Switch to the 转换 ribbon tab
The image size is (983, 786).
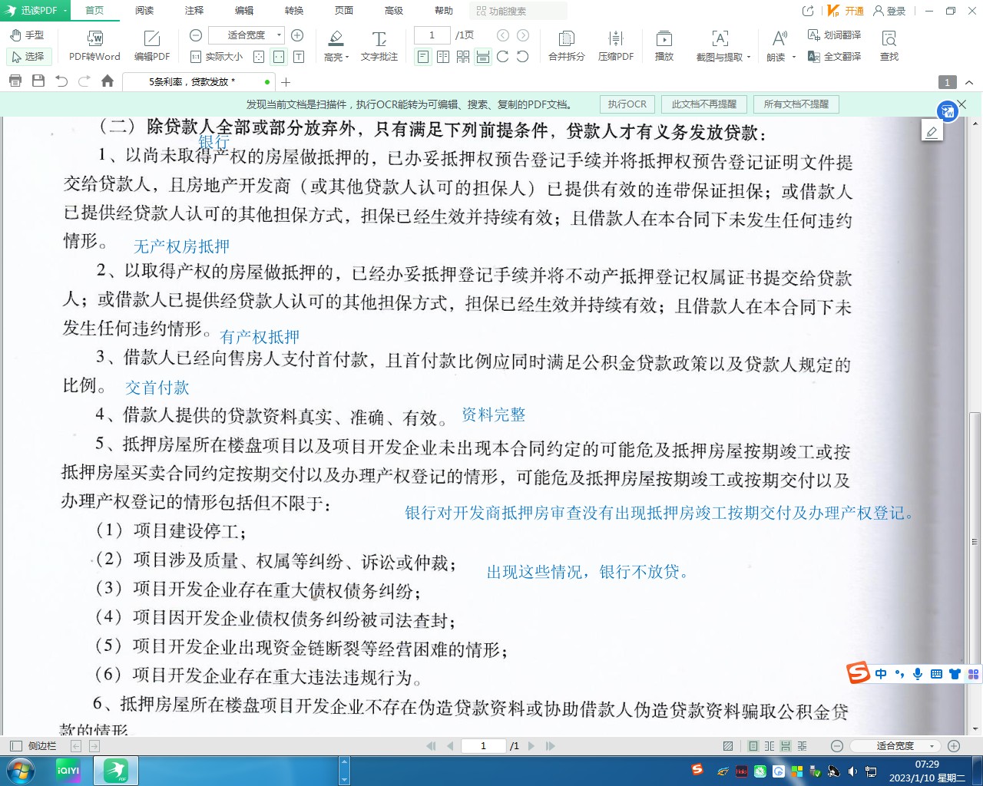pyautogui.click(x=294, y=11)
